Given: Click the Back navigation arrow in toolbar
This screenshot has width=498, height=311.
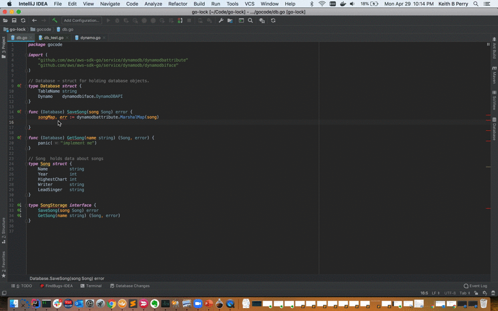Looking at the screenshot, I should click(34, 20).
